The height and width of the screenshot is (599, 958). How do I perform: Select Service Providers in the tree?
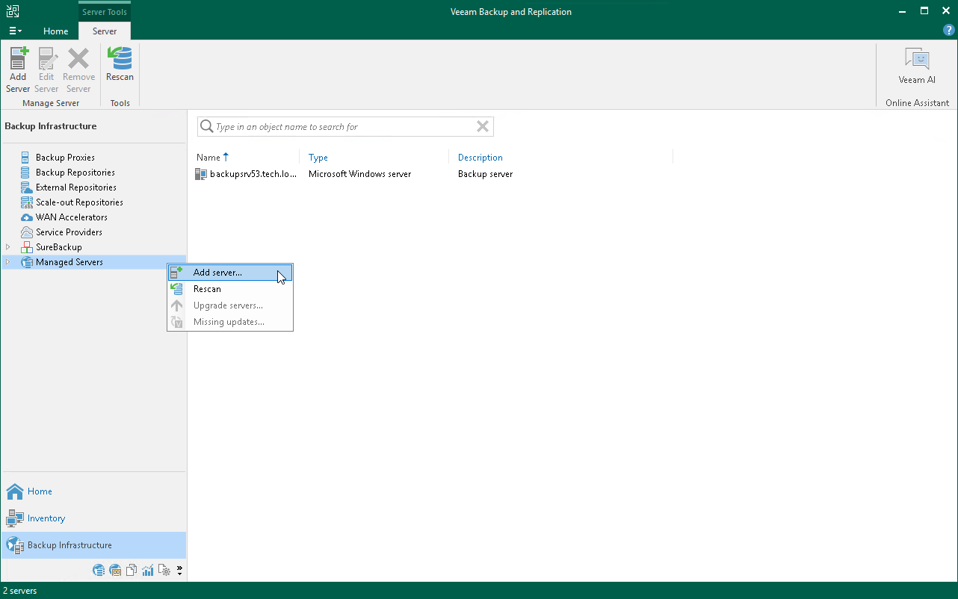(69, 232)
